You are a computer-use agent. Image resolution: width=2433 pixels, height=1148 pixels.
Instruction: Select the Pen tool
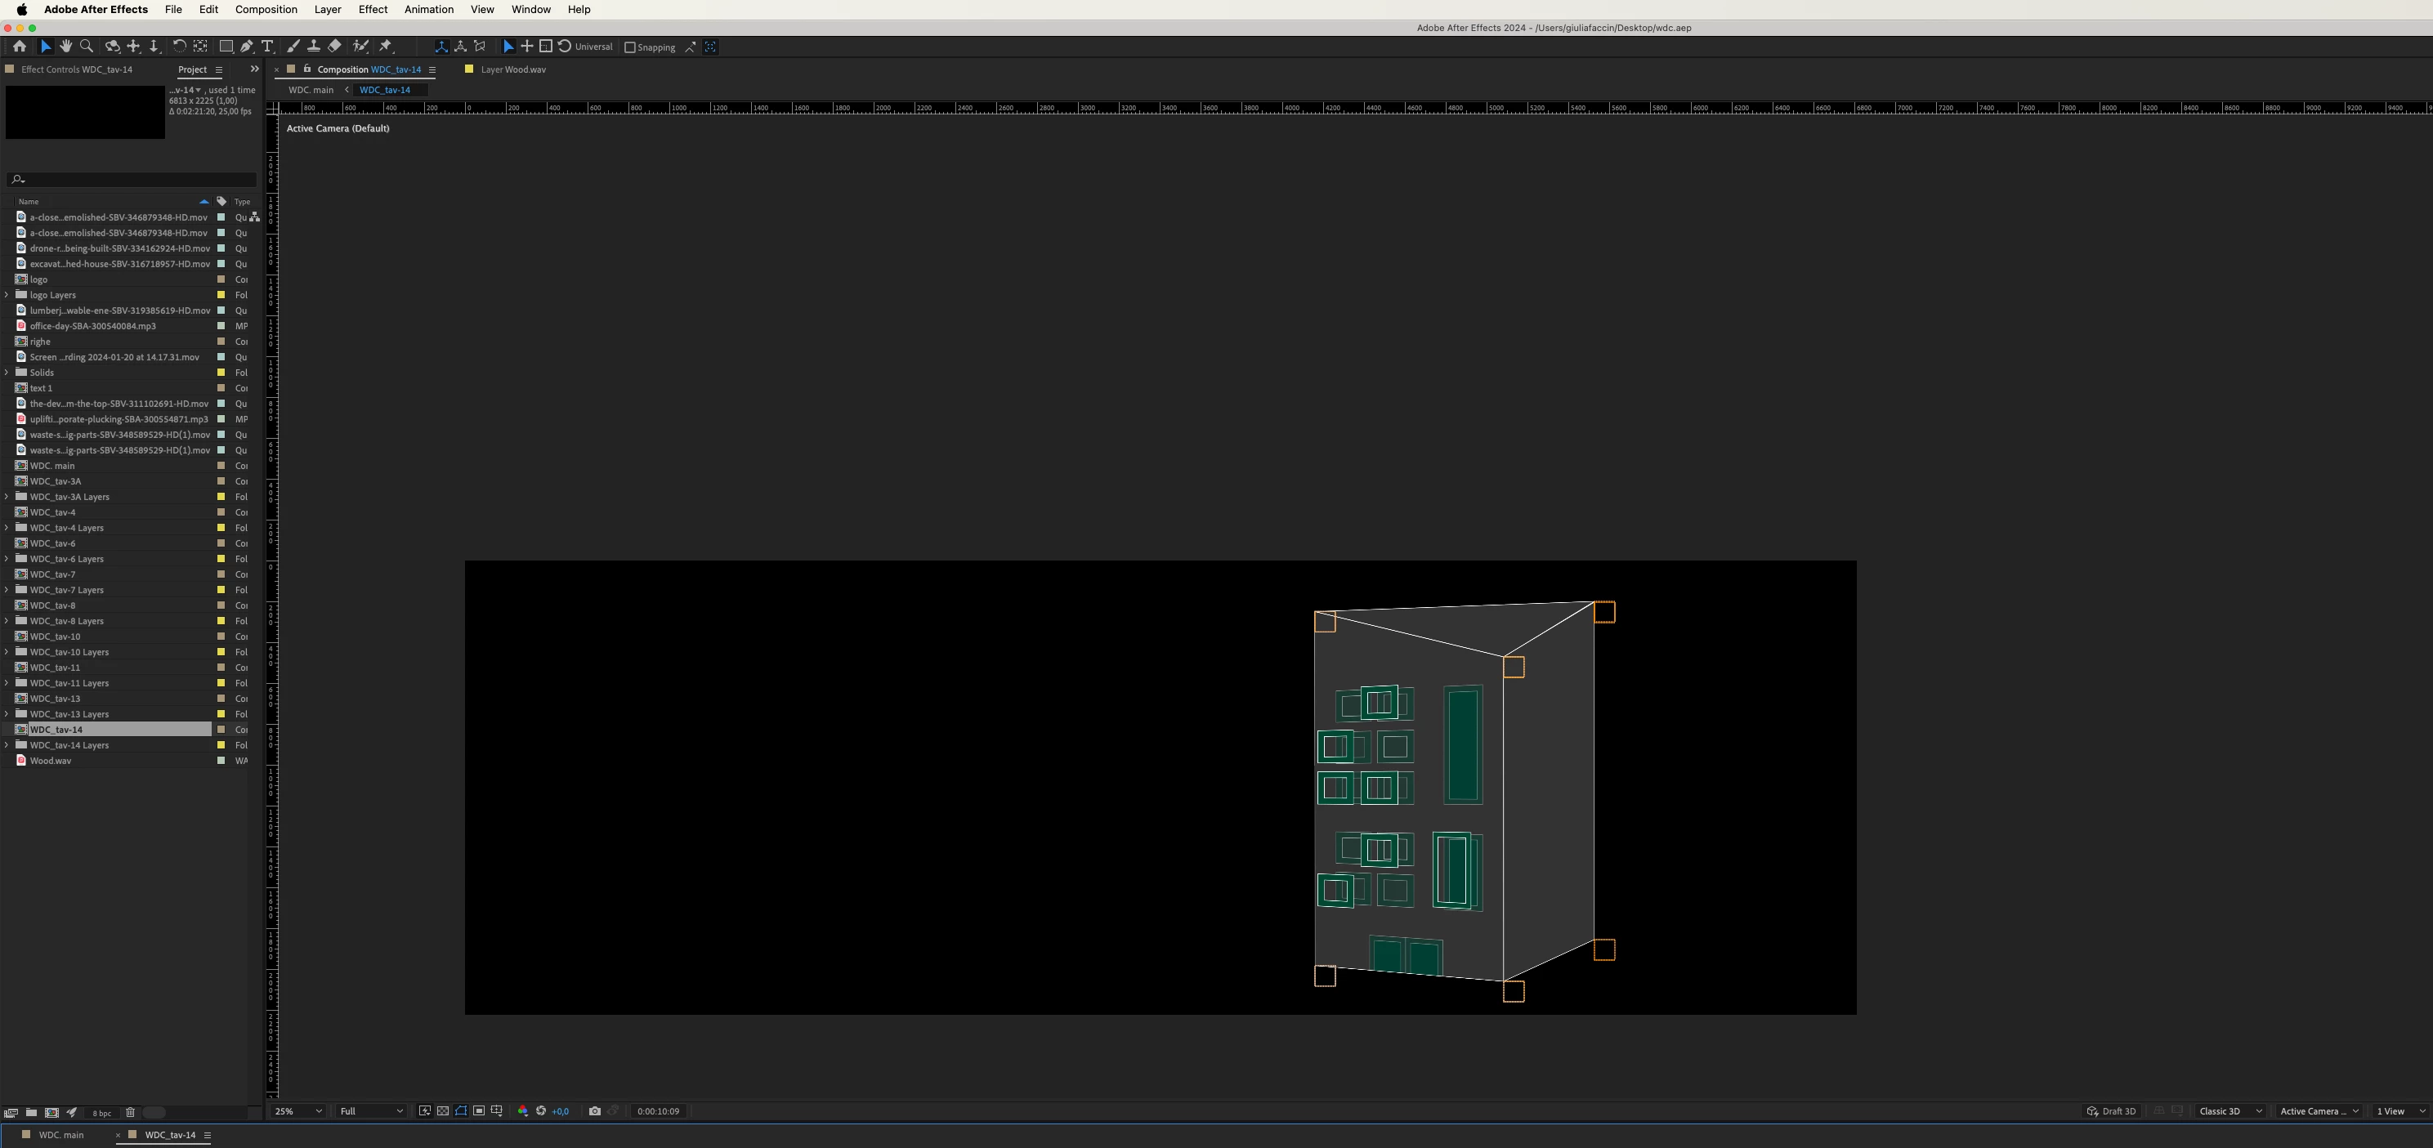247,47
